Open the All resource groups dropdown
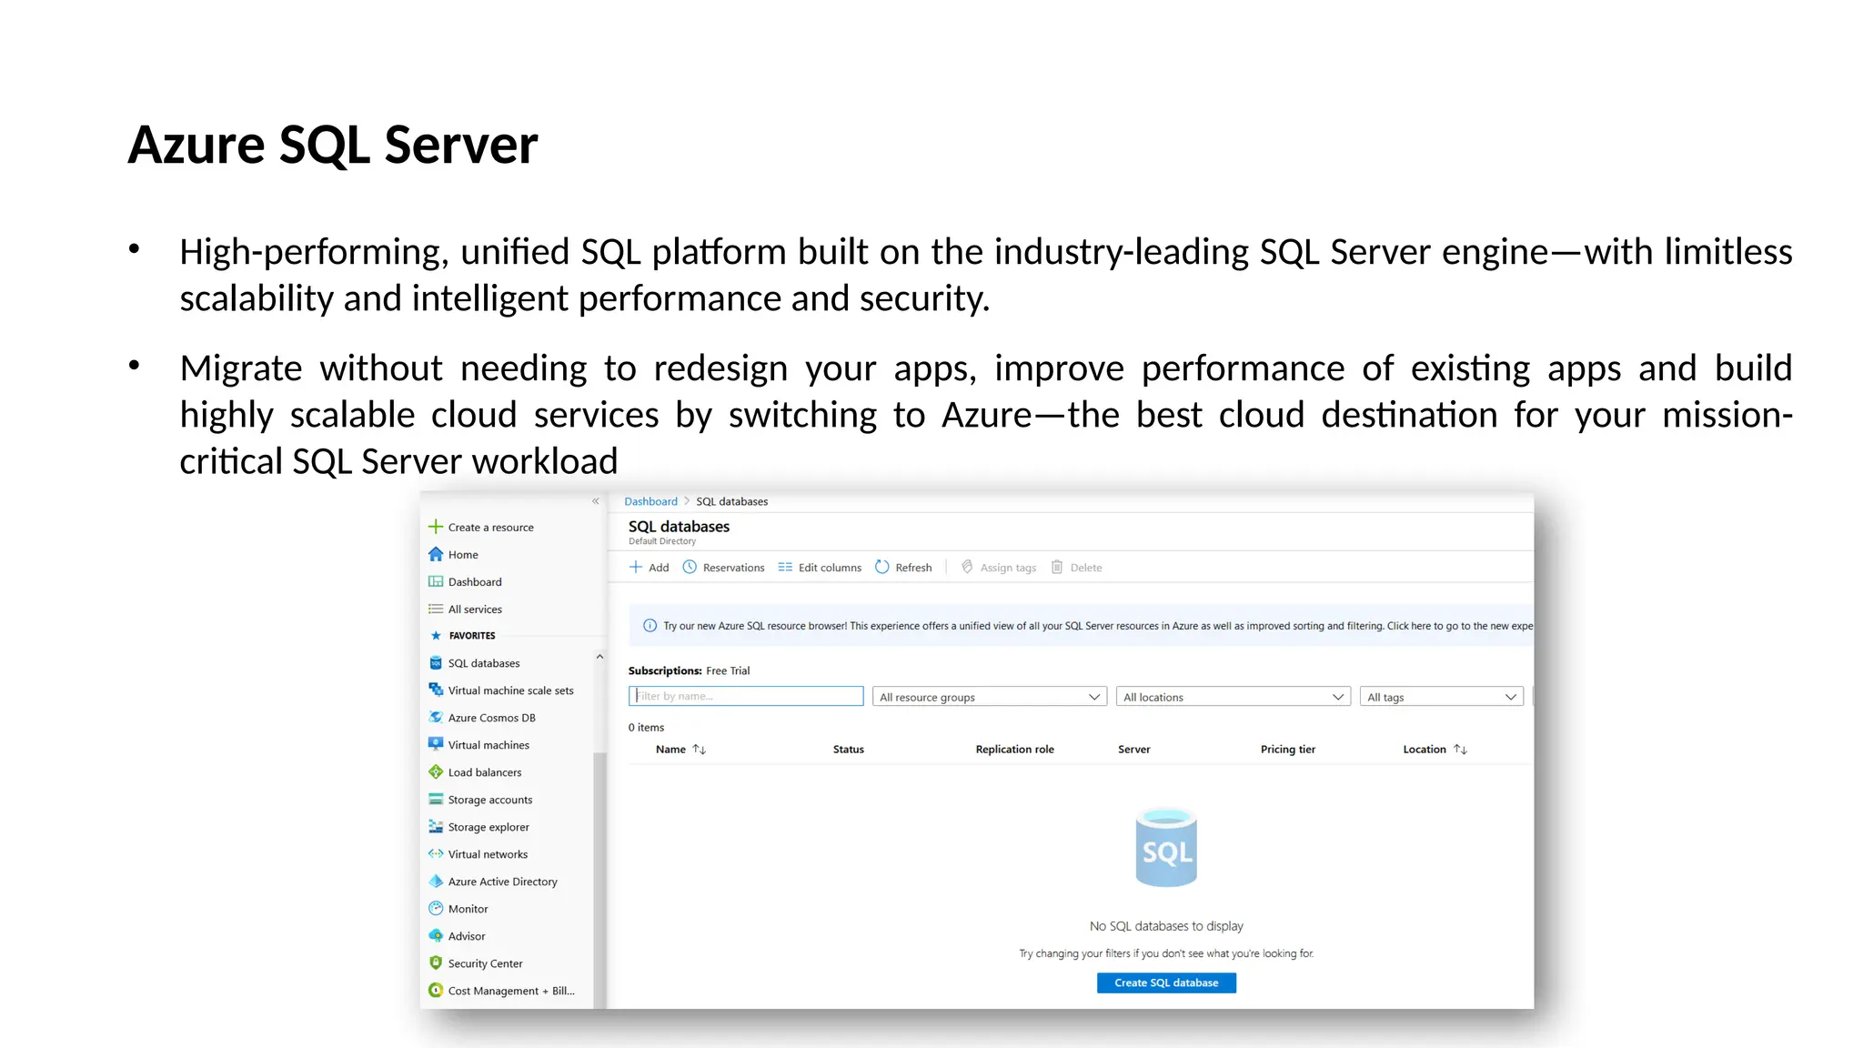Image resolution: width=1863 pixels, height=1048 pixels. [990, 697]
